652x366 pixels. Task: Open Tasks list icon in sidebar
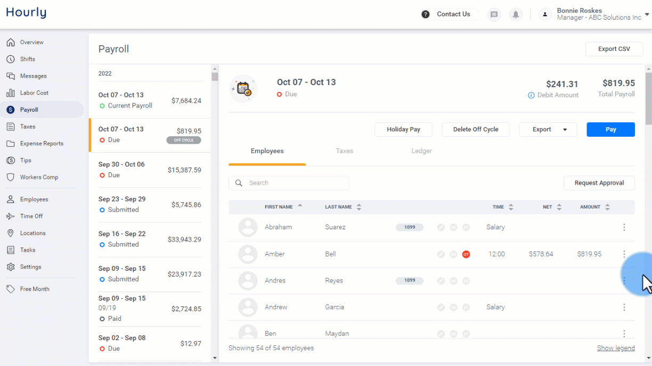tap(11, 250)
